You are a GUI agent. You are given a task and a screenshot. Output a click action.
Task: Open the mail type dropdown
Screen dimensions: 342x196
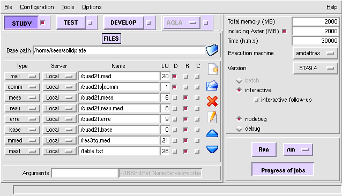pos(23,76)
